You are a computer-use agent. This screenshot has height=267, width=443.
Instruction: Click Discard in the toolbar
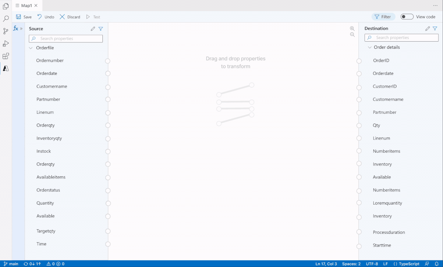[x=70, y=17]
